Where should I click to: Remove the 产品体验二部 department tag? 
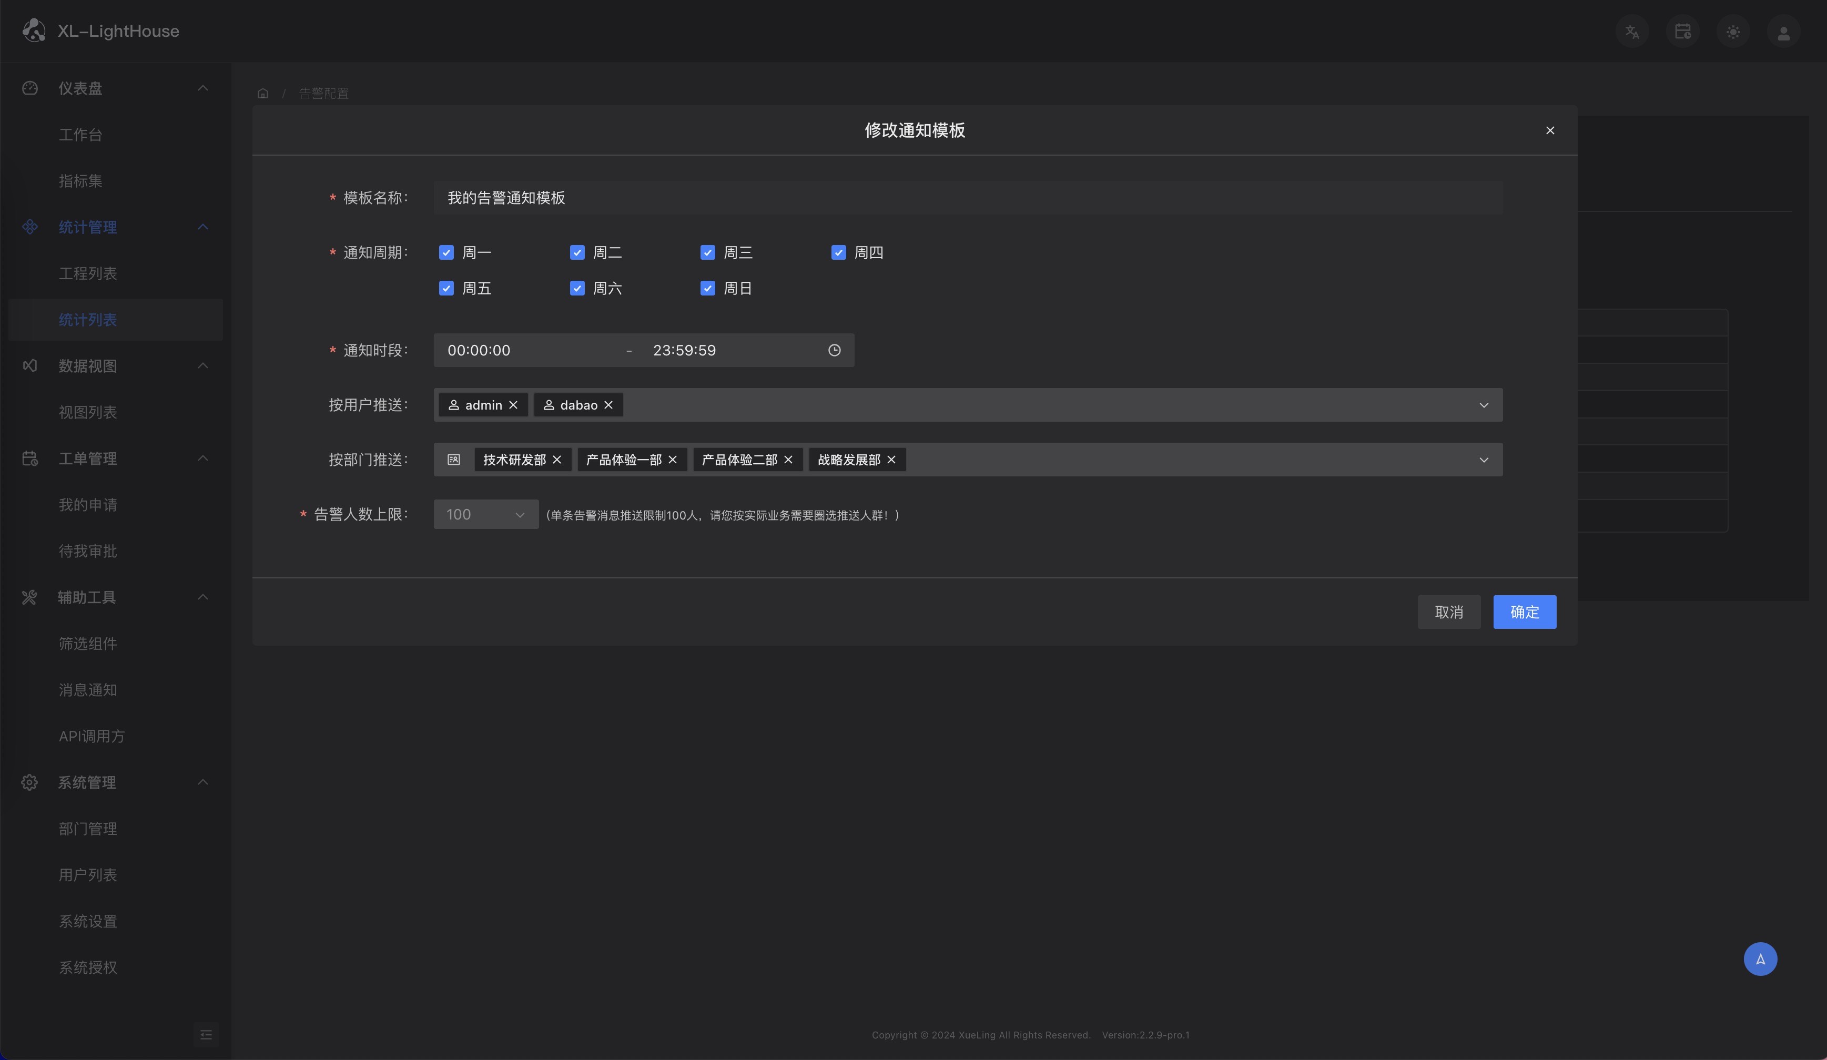coord(788,460)
